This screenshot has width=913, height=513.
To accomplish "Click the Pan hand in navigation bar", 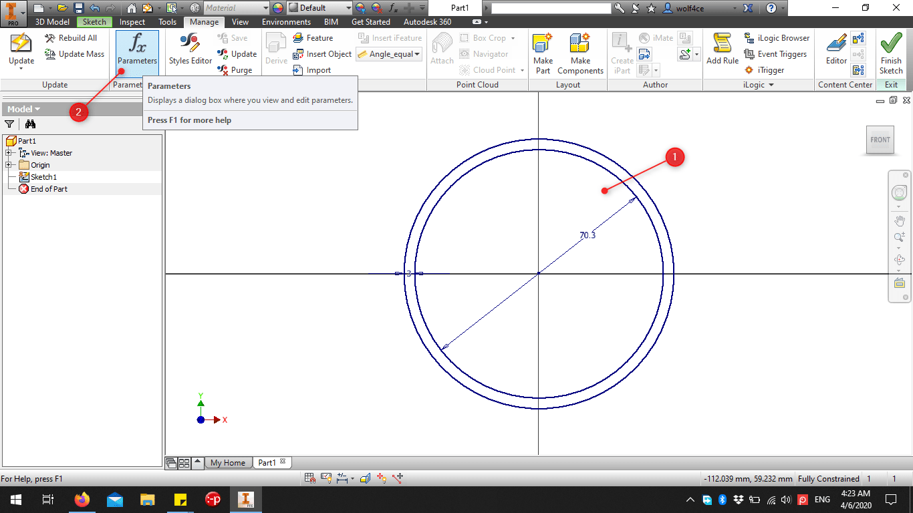I will pos(900,221).
